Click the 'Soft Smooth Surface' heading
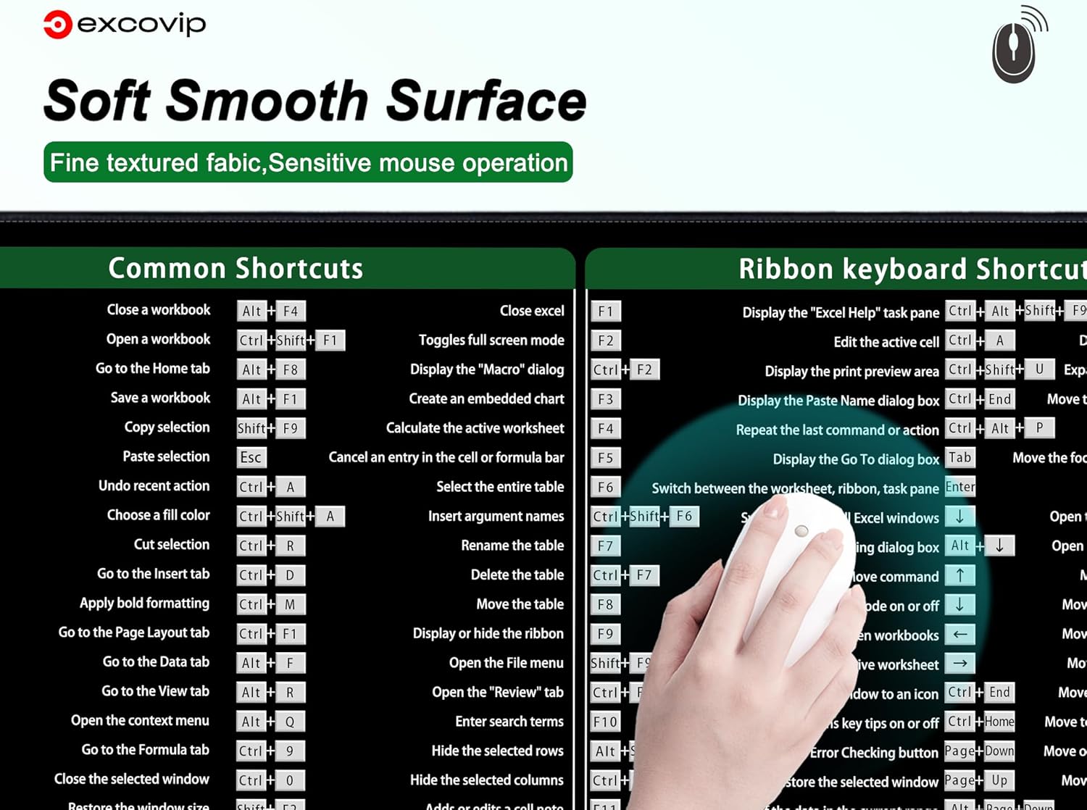Screen dimensions: 1087x810 coord(315,100)
